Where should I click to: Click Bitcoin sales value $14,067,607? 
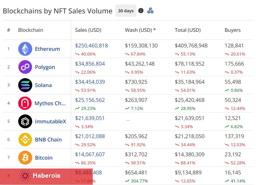click(x=90, y=154)
